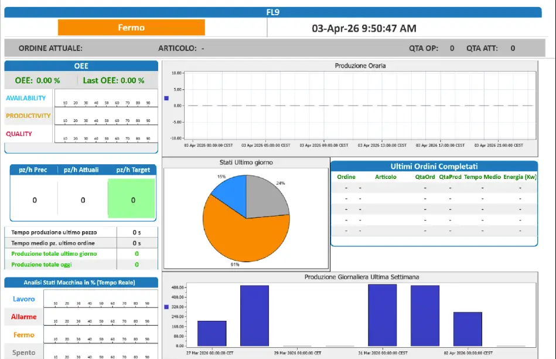
Task: Select the QTA OP label
Action: pyautogui.click(x=424, y=48)
